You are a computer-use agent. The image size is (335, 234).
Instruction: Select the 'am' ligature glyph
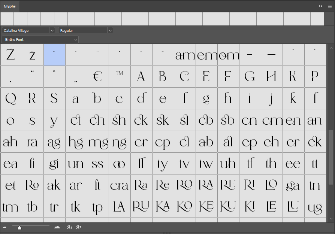[x=185, y=55]
